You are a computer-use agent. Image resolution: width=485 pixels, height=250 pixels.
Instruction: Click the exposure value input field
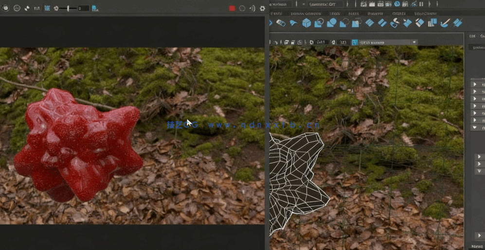pyautogui.click(x=83, y=8)
